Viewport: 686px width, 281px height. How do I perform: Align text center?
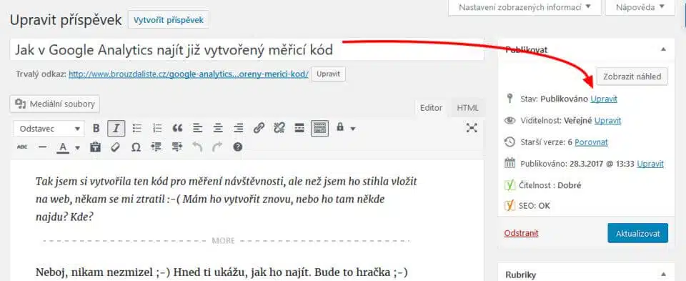click(x=218, y=128)
